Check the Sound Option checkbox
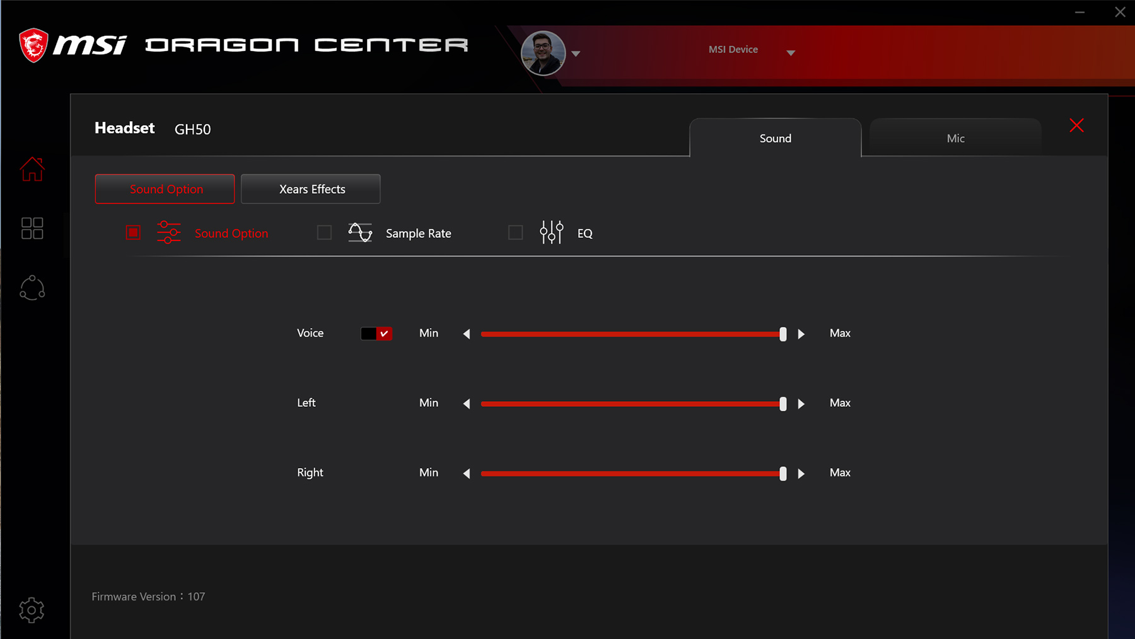Screen dimensions: 1135x639 133,233
